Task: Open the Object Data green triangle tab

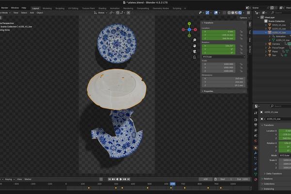Action: click(x=256, y=174)
